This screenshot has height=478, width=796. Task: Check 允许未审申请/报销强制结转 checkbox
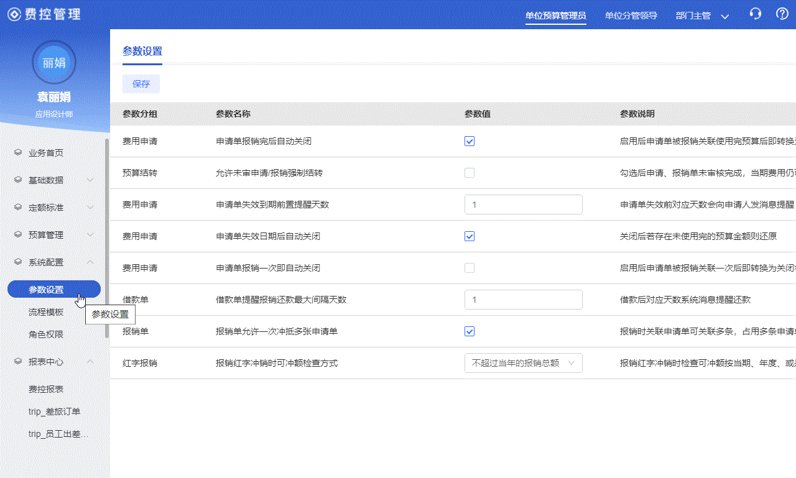470,173
